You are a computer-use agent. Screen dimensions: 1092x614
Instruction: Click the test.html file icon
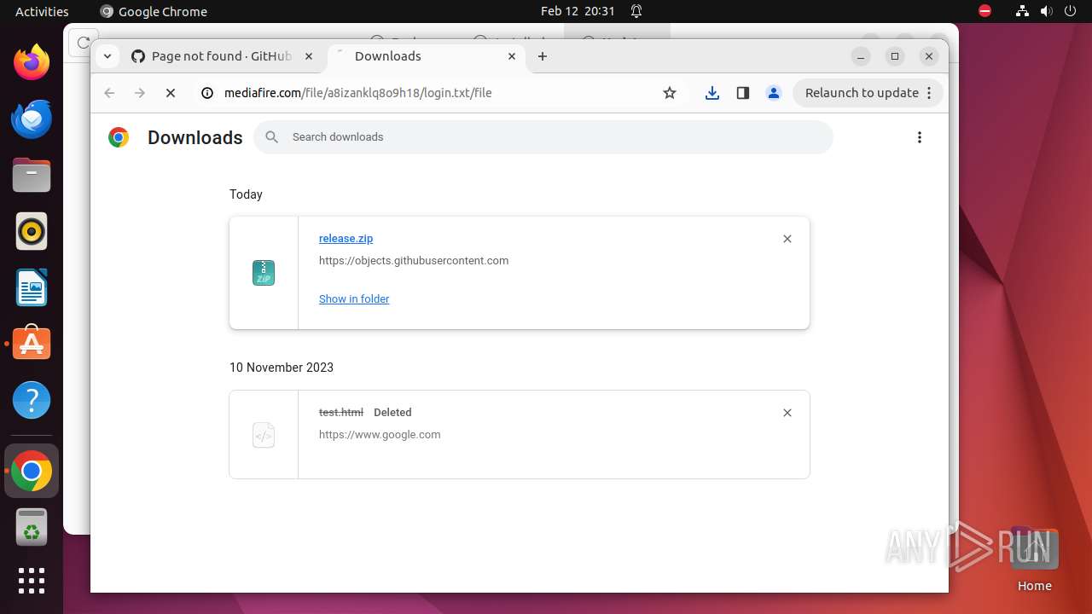(x=264, y=435)
